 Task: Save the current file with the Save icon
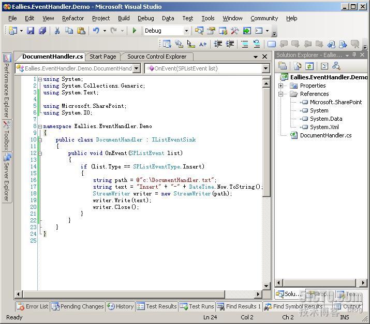pyautogui.click(x=31, y=31)
